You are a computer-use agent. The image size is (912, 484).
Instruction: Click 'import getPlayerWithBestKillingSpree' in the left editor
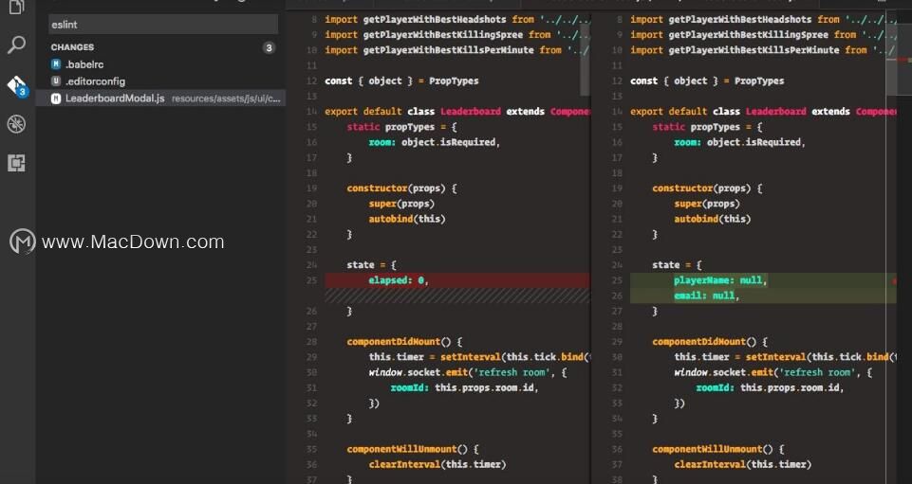[x=423, y=35]
